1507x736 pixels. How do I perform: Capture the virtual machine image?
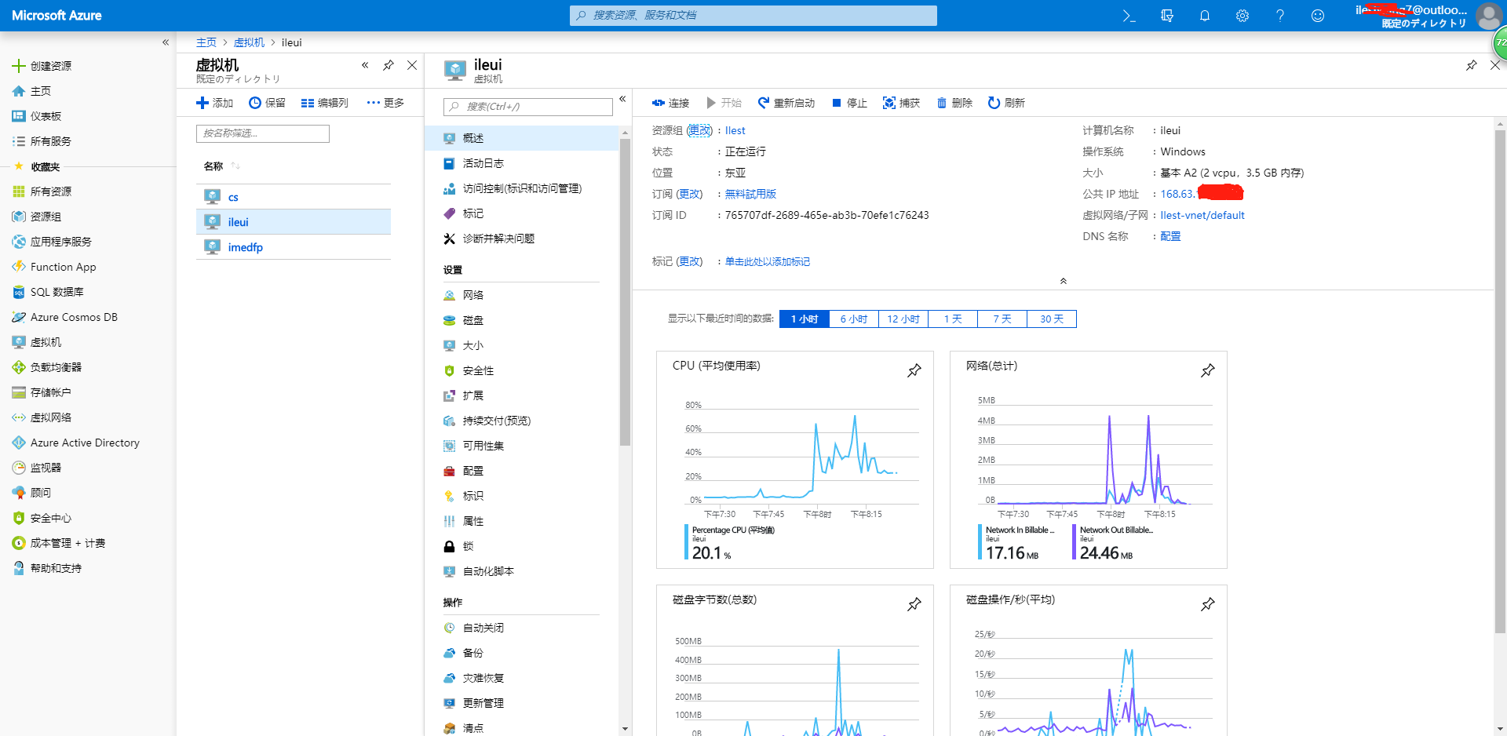pyautogui.click(x=901, y=103)
